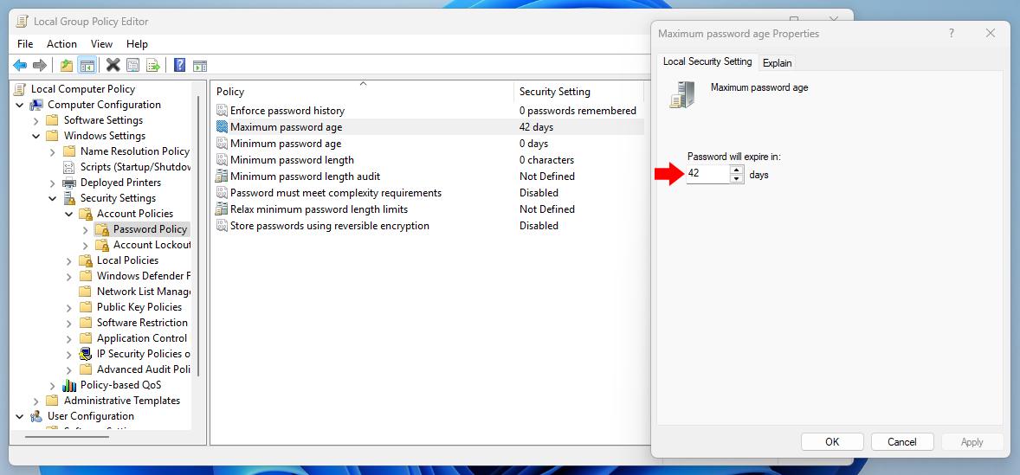The width and height of the screenshot is (1020, 475).
Task: Click the Minimum password length audit icon
Action: click(222, 177)
